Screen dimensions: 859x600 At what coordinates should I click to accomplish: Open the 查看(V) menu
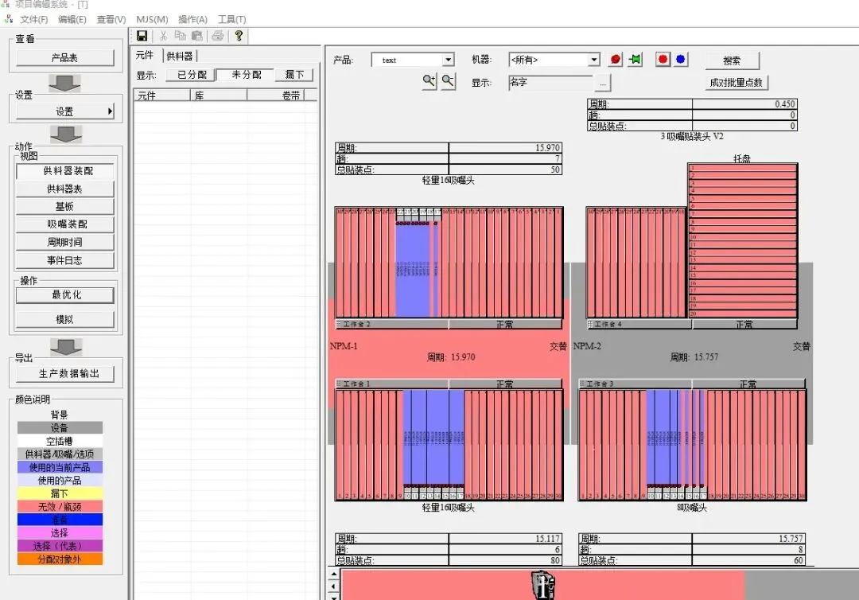pyautogui.click(x=111, y=20)
